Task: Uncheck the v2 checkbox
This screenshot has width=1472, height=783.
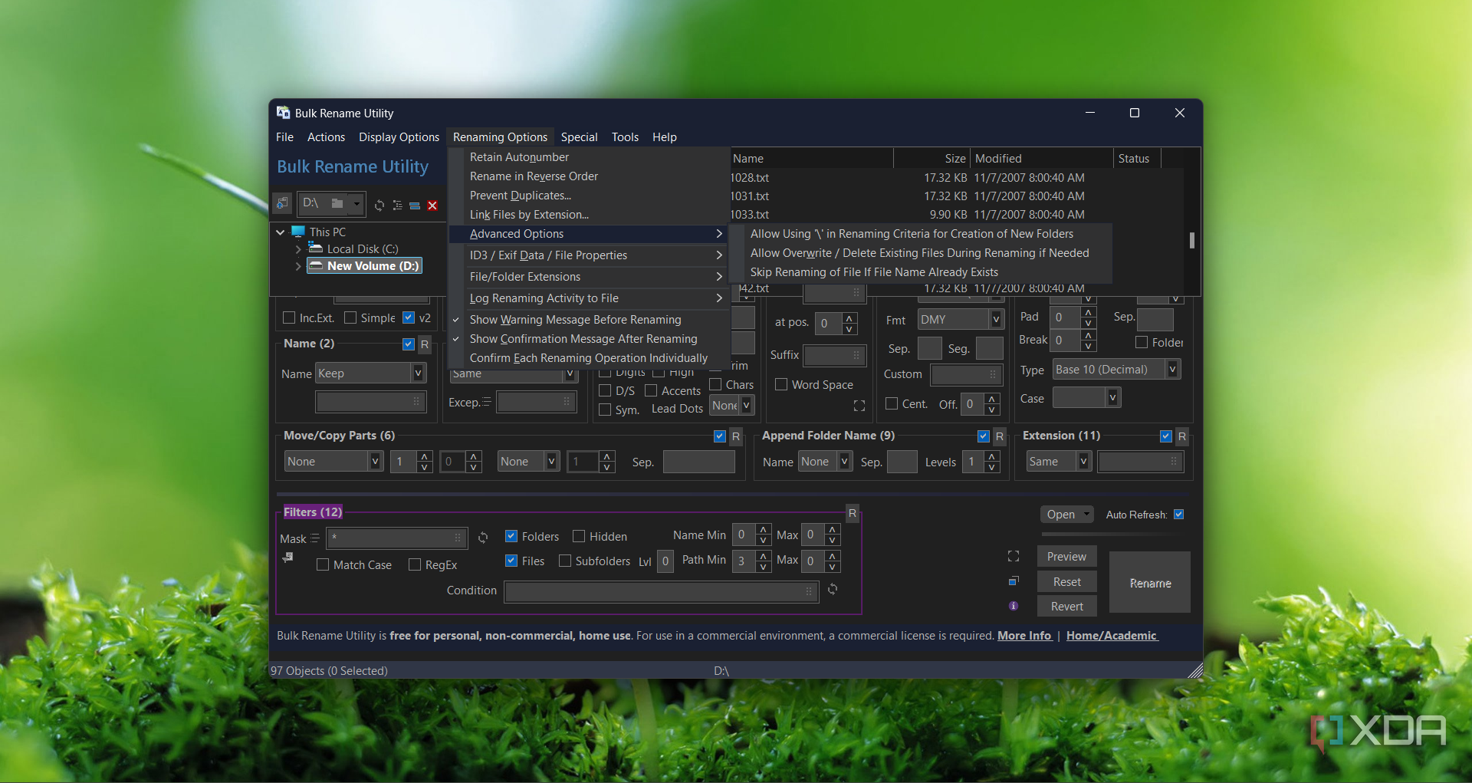Action: click(x=409, y=317)
